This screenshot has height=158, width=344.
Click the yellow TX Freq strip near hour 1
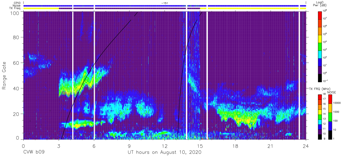[41, 8]
